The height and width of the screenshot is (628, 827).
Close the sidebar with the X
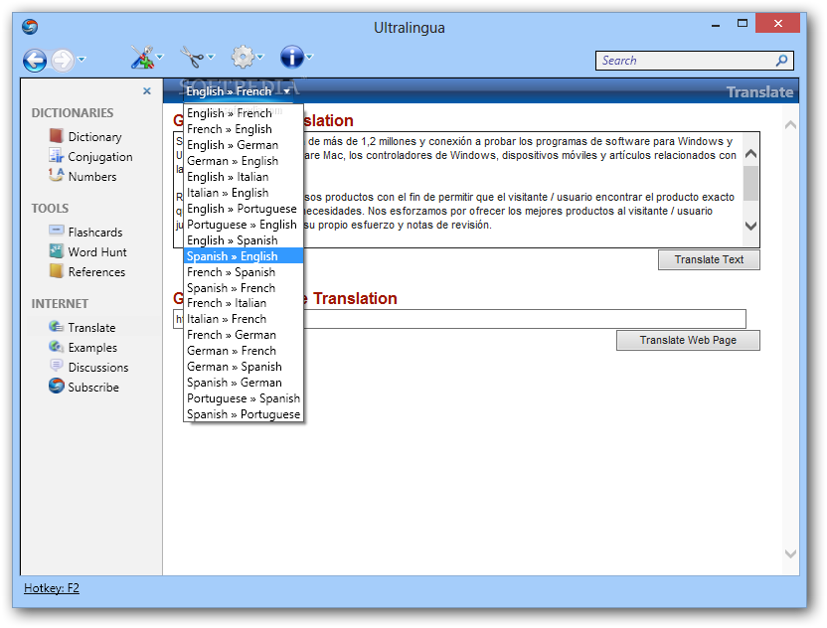(147, 91)
